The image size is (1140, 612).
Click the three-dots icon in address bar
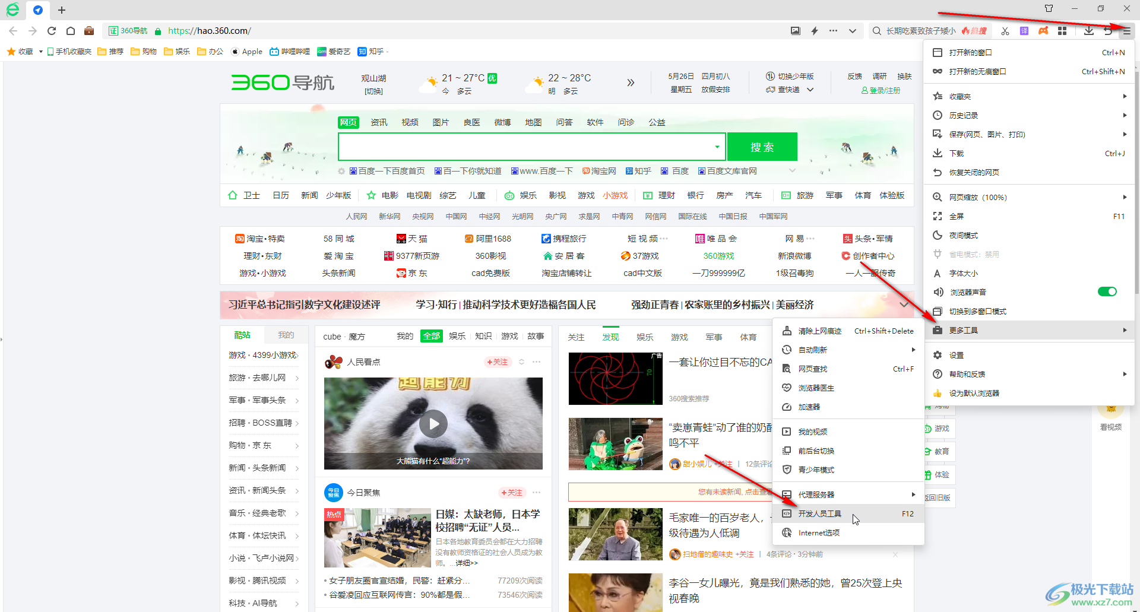pos(834,31)
